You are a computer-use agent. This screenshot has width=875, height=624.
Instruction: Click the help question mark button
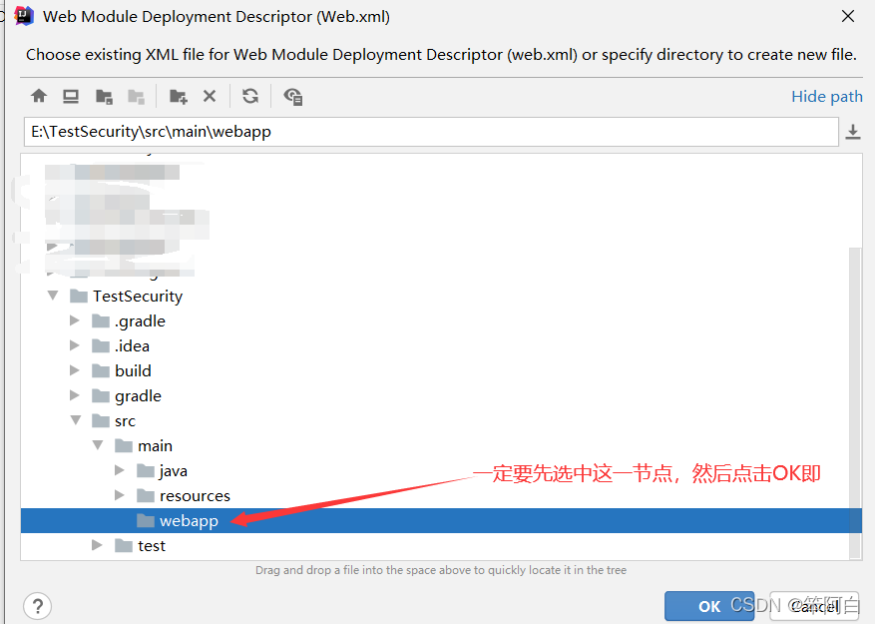tap(37, 606)
